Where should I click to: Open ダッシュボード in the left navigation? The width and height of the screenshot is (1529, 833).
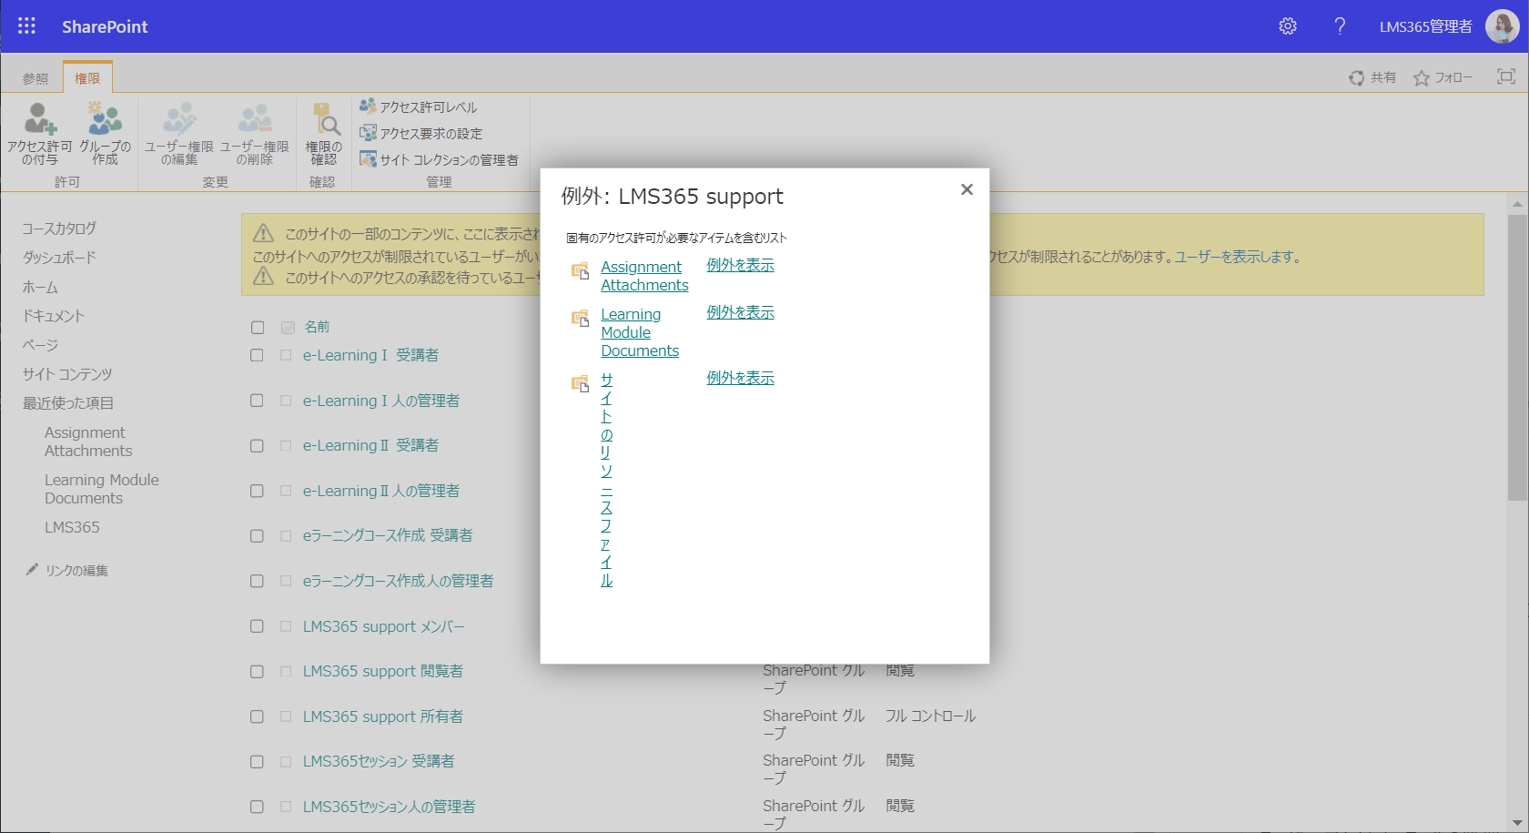coord(59,258)
